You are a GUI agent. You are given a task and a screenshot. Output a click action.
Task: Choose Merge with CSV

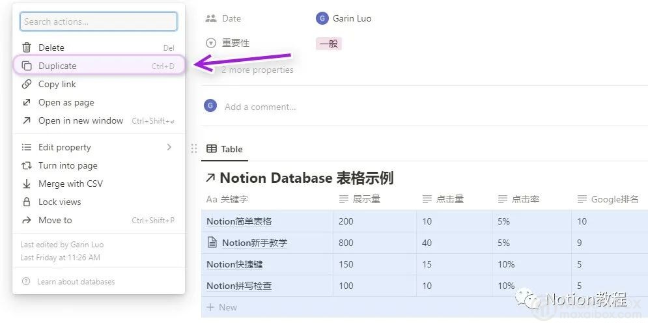[98, 184]
